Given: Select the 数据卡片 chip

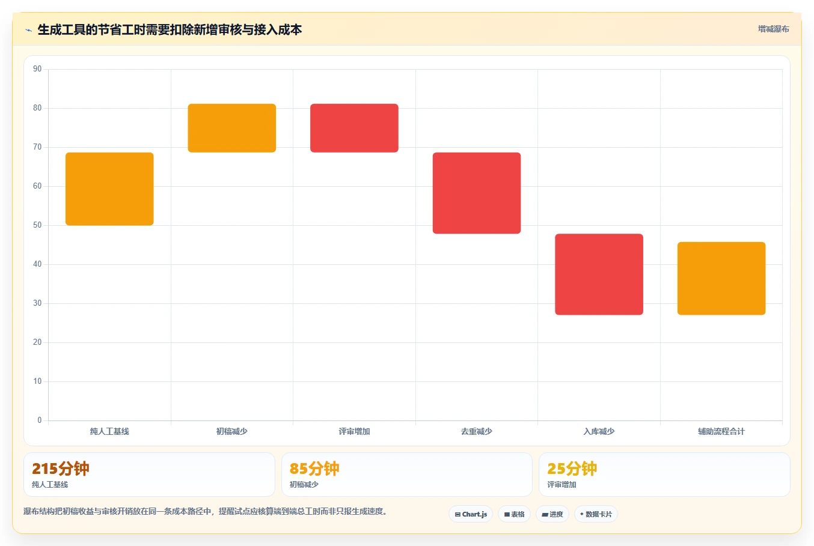Looking at the screenshot, I should [x=596, y=514].
